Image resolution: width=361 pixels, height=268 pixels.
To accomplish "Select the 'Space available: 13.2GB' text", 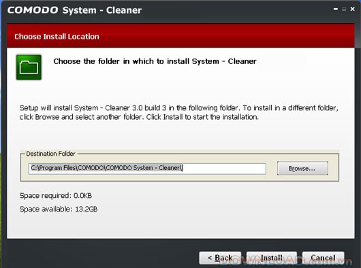I will pos(59,209).
